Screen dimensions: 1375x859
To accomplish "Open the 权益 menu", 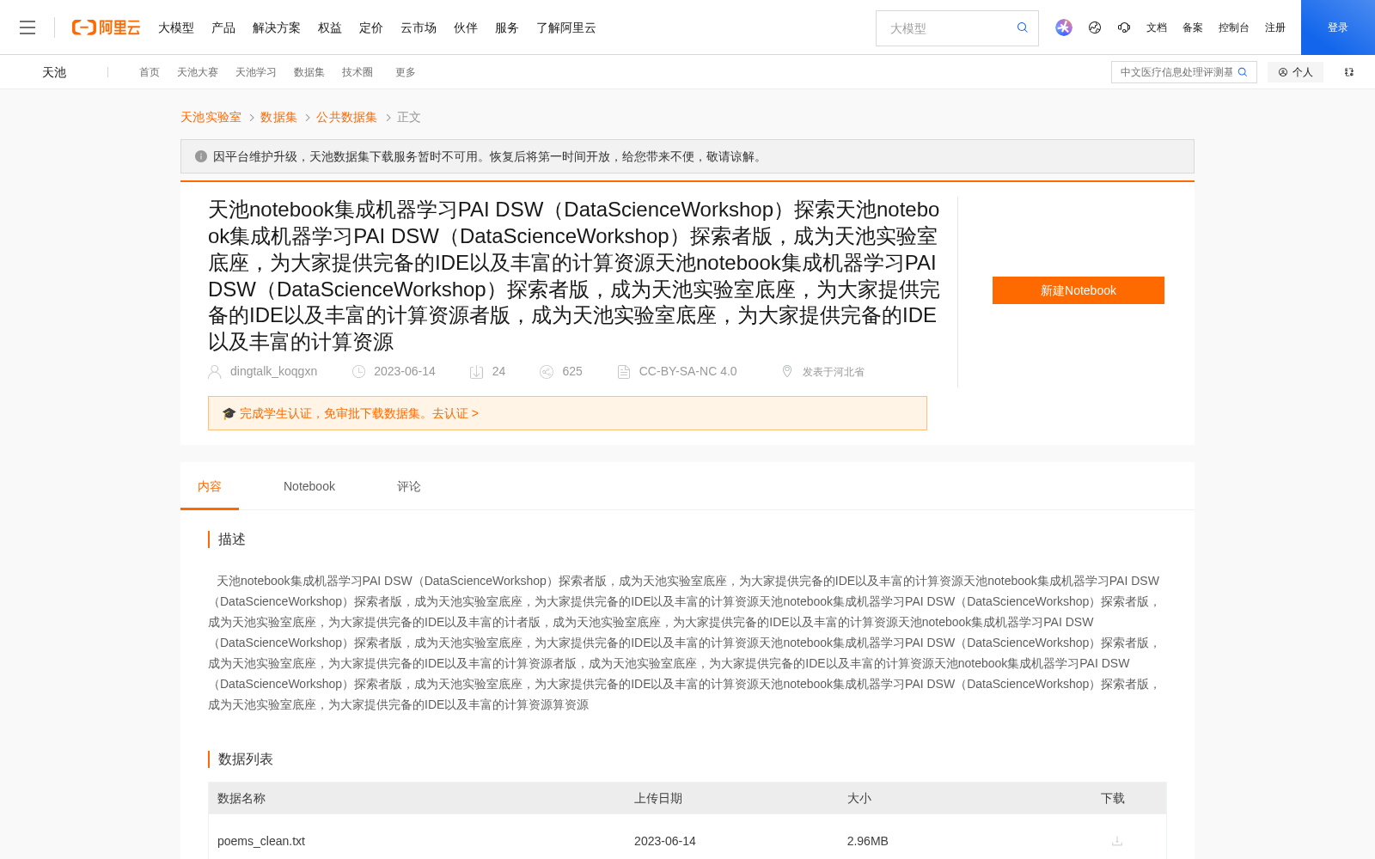I will coord(330,27).
